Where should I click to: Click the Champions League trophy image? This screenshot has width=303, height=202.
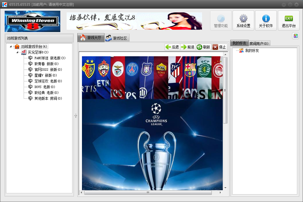pyautogui.click(x=156, y=160)
